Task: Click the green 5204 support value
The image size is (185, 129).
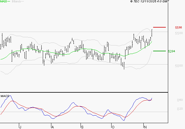Action: [171, 51]
